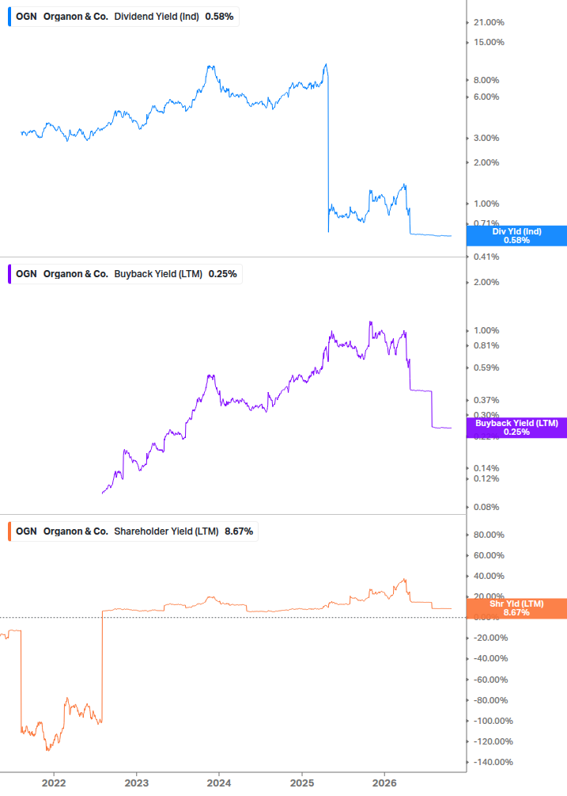Screen dimensions: 567x796
Task: Click the orange color bar of Shareholder Yield legend
Action: [9, 531]
